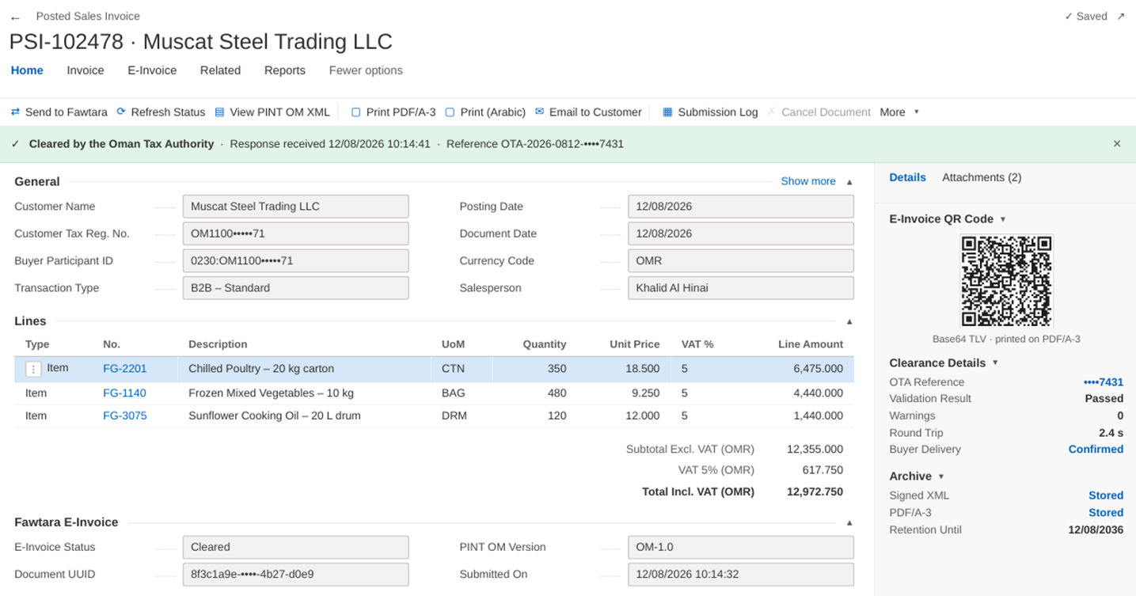Click the E-Invoice Status field

click(x=295, y=547)
